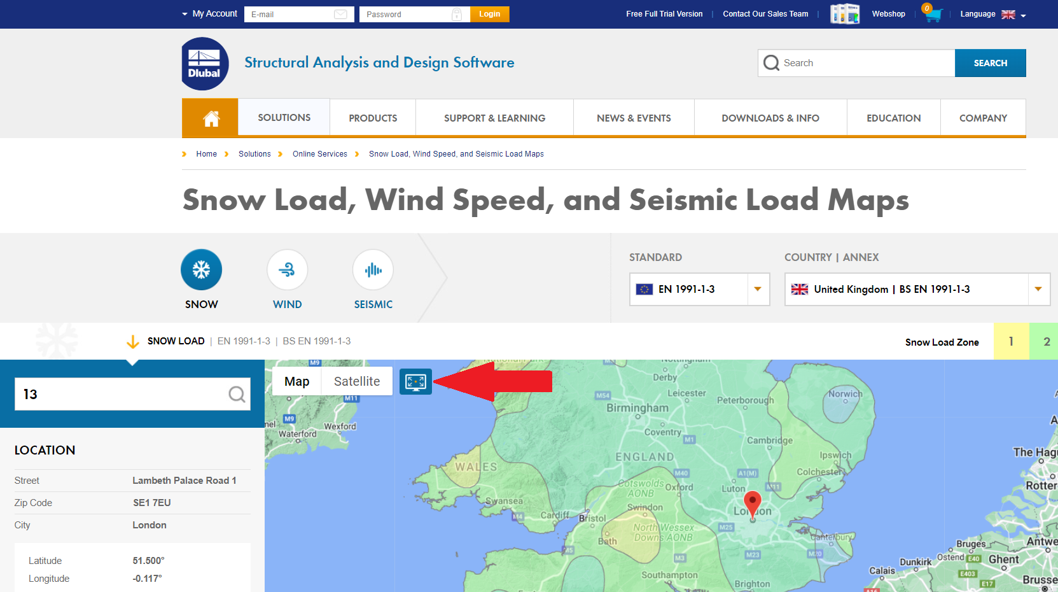
Task: Toggle full-screen map view icon
Action: 415,381
